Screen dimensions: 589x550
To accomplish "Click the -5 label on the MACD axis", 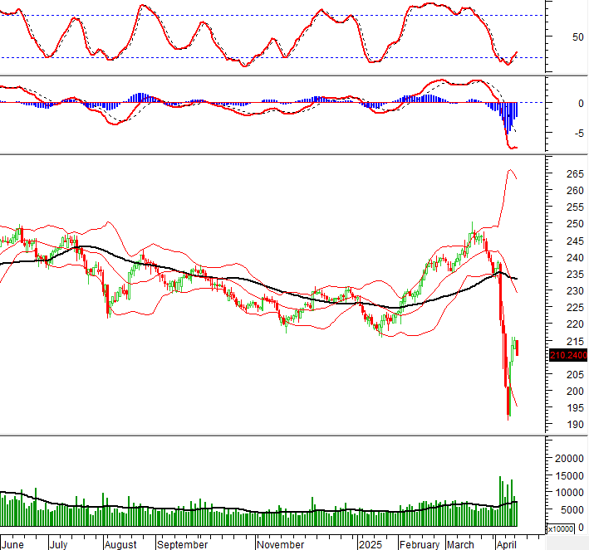I will (x=579, y=134).
